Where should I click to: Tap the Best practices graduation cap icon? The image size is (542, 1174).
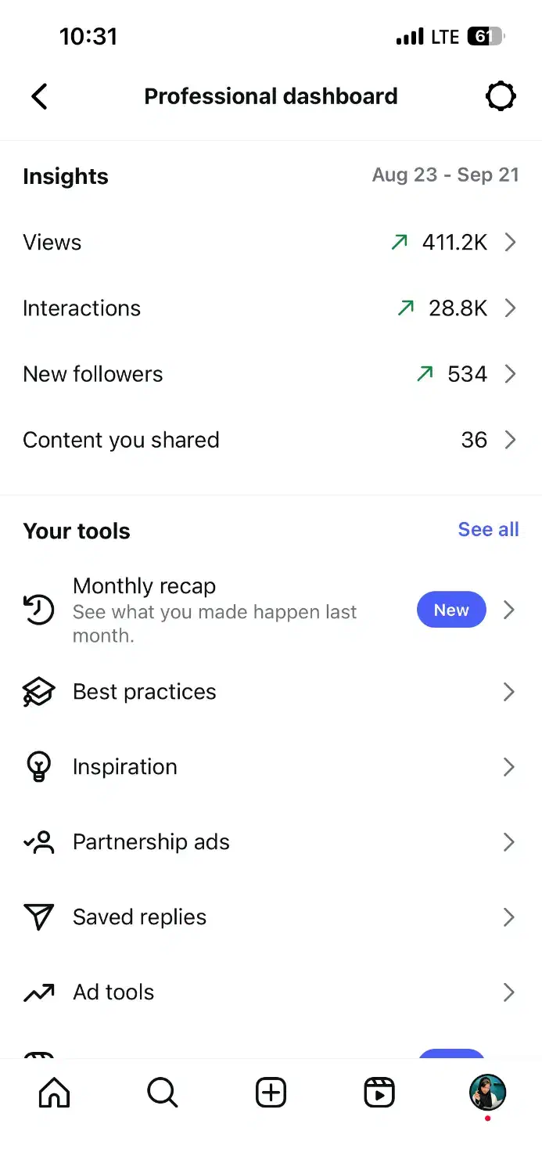point(39,692)
